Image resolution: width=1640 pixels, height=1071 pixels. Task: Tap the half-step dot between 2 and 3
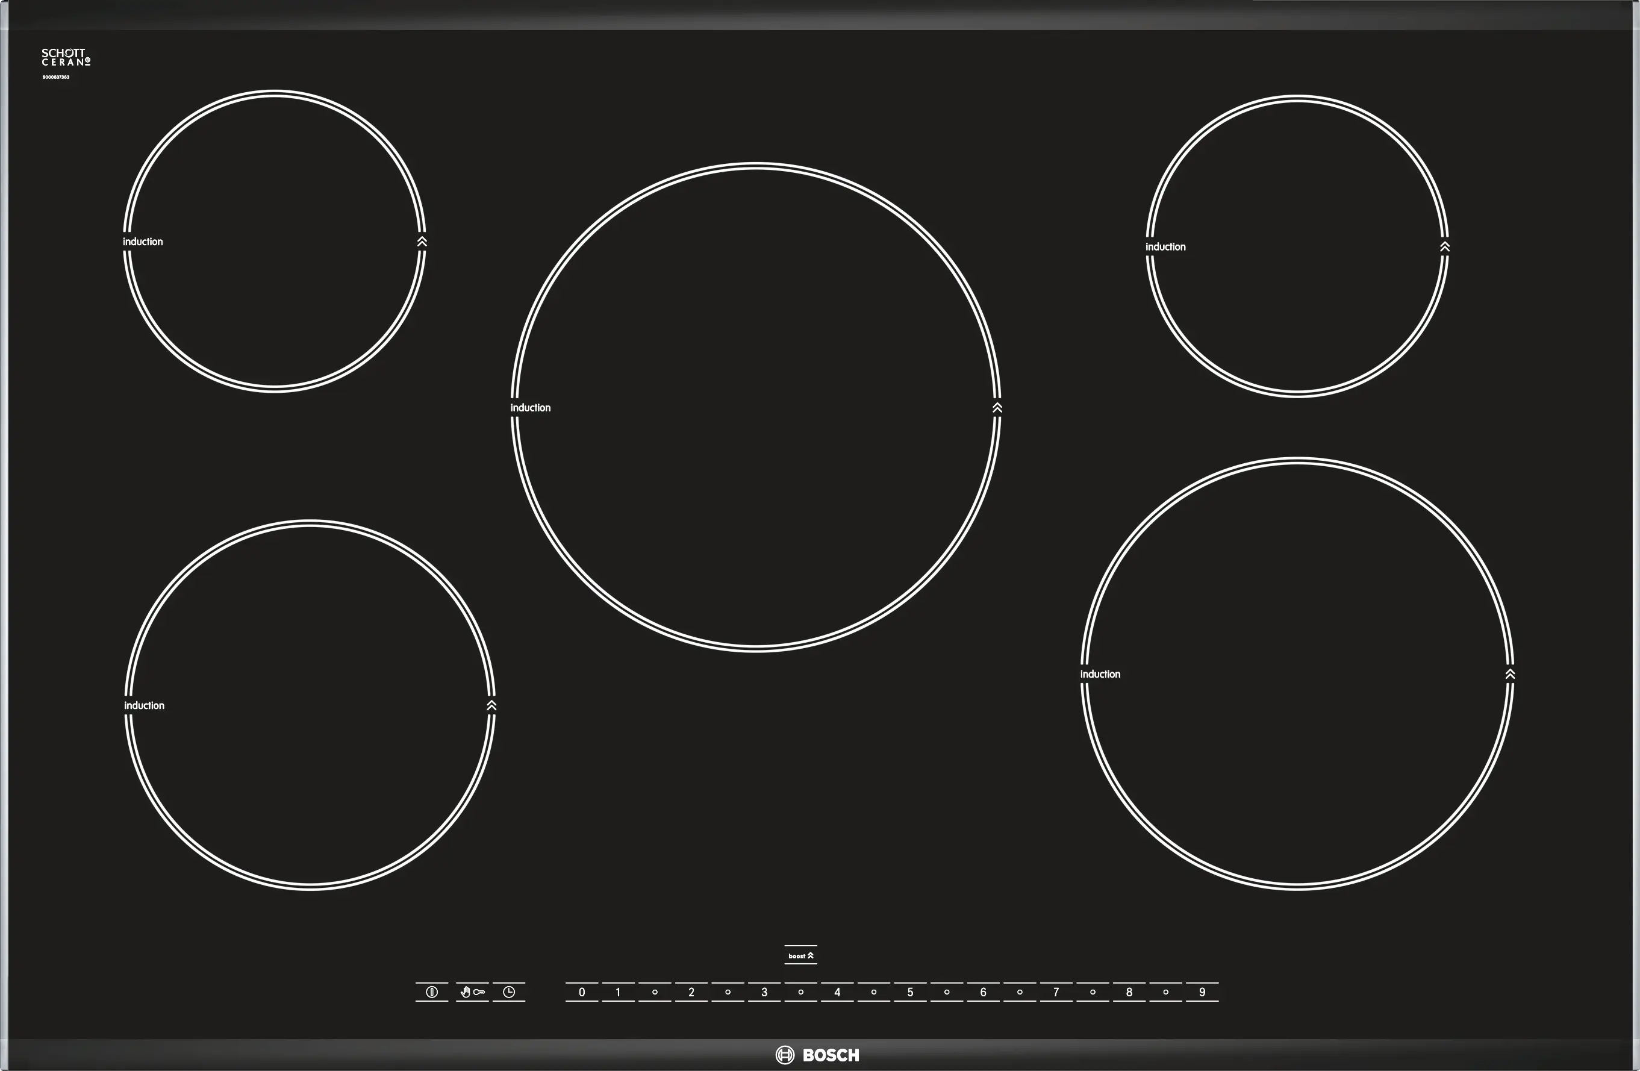point(728,991)
